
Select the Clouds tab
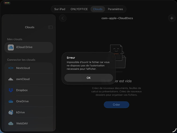98,9
